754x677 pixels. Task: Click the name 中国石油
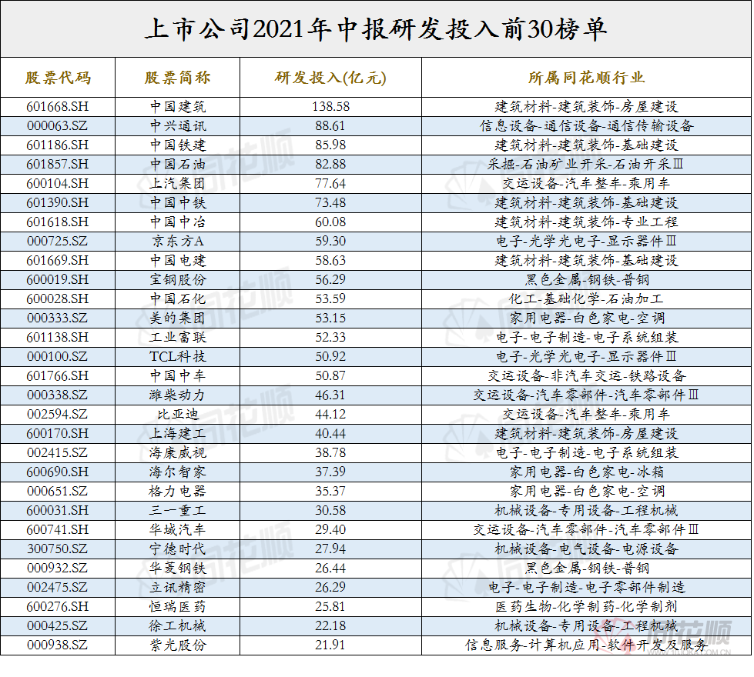pyautogui.click(x=177, y=165)
